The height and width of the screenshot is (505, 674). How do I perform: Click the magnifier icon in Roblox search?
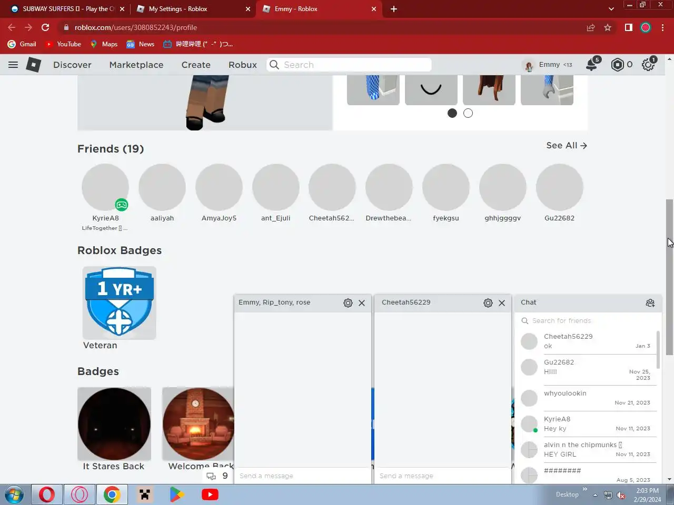pyautogui.click(x=274, y=65)
